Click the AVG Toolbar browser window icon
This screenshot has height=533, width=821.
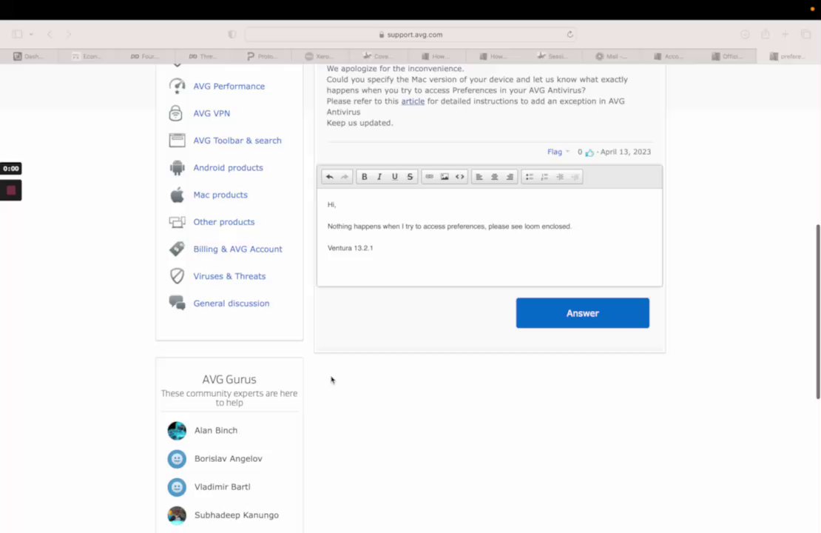coord(177,140)
